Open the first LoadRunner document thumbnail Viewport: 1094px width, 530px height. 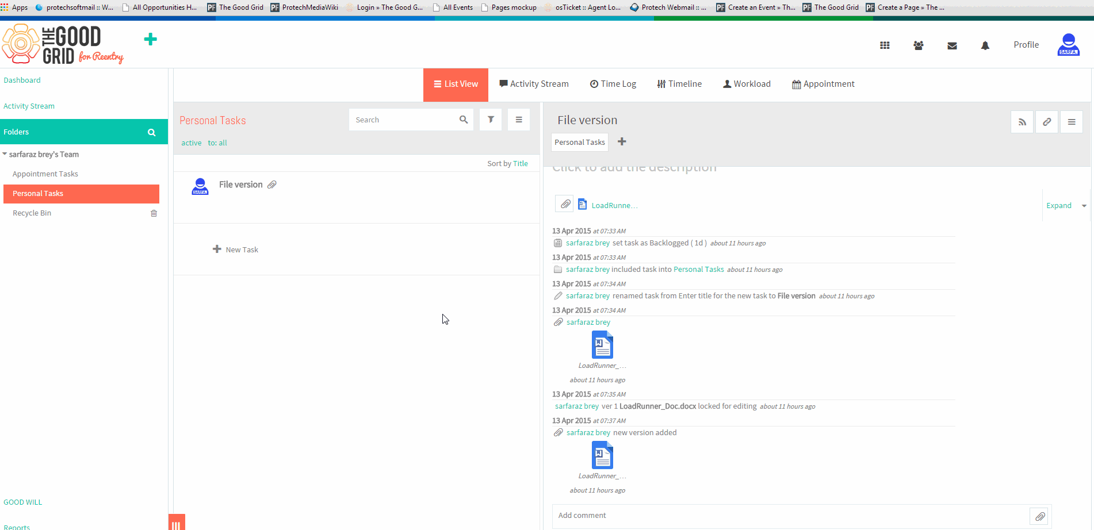click(602, 345)
